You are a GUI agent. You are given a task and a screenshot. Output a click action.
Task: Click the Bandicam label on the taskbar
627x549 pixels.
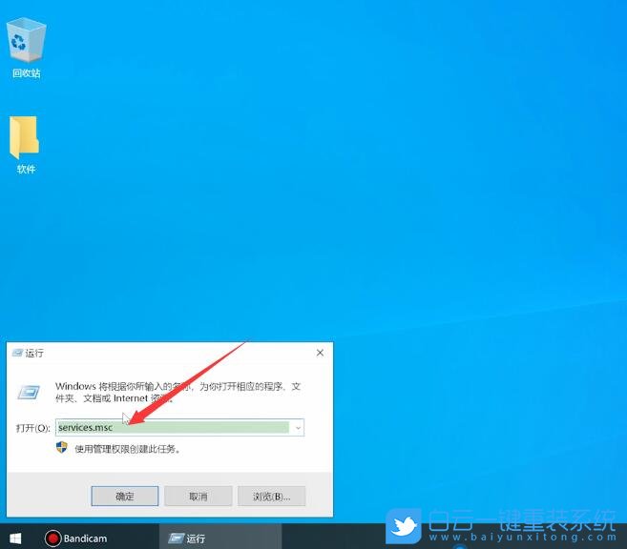pos(85,539)
